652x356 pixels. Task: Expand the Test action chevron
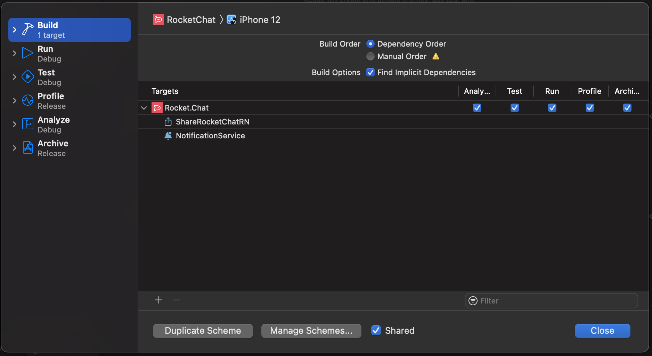point(14,77)
